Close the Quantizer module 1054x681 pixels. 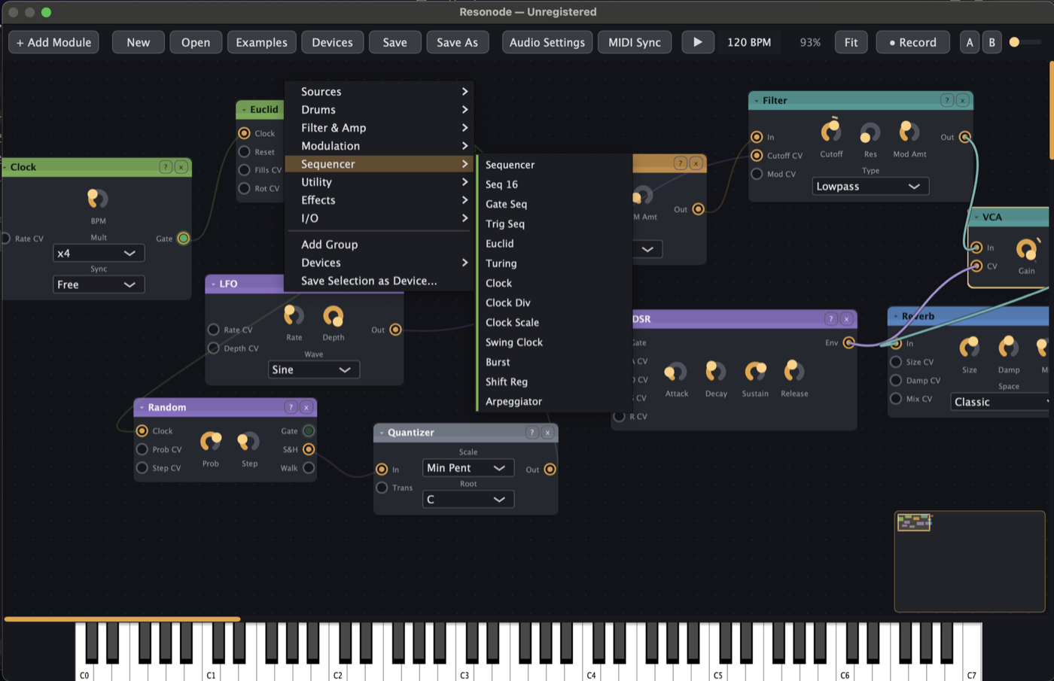point(548,433)
